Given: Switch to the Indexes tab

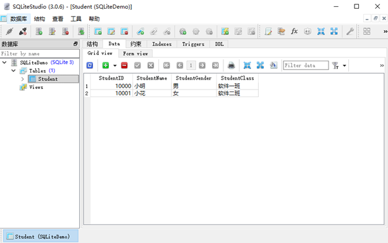Looking at the screenshot, I should [x=162, y=44].
